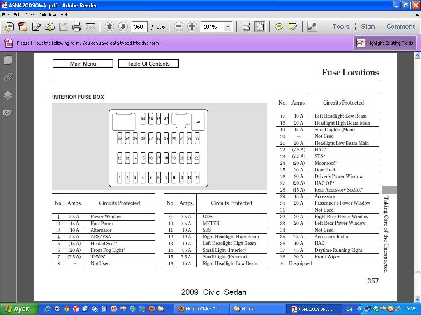Open the Comment pane
This screenshot has width=421, height=315.
[400, 27]
